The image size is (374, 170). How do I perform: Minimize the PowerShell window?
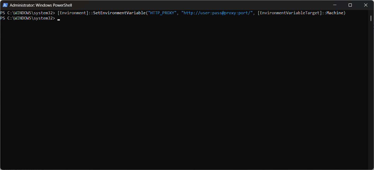point(335,5)
